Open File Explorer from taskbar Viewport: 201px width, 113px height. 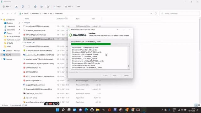(98, 110)
